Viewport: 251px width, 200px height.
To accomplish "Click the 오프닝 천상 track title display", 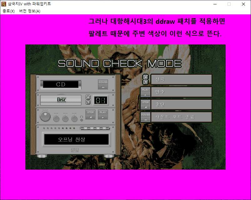I will pyautogui.click(x=76, y=139).
